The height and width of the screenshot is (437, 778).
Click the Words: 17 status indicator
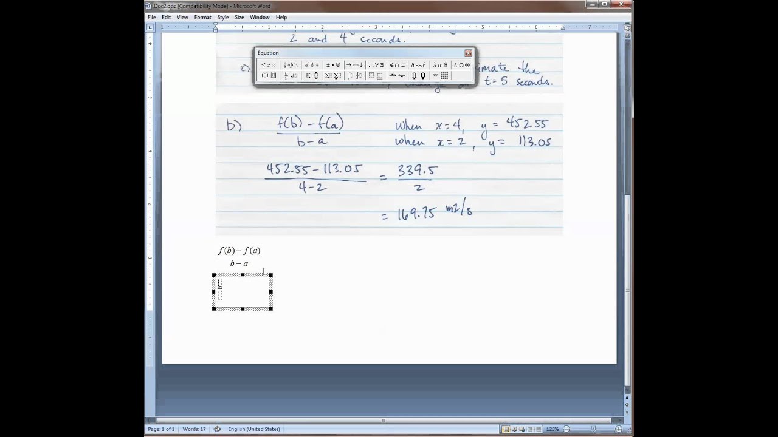click(194, 429)
